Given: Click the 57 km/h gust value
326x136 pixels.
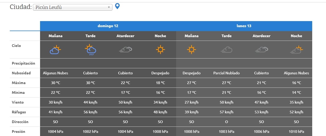Looking at the screenshot, I should point(227,112).
